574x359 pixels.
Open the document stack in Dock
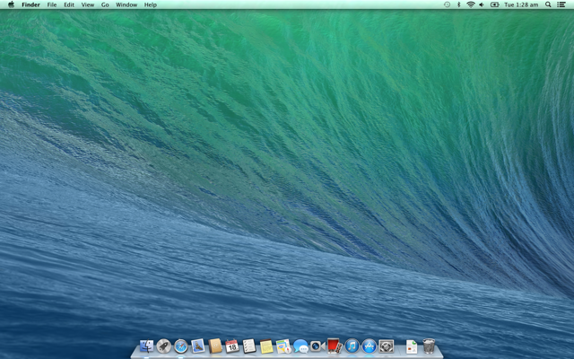click(x=412, y=346)
